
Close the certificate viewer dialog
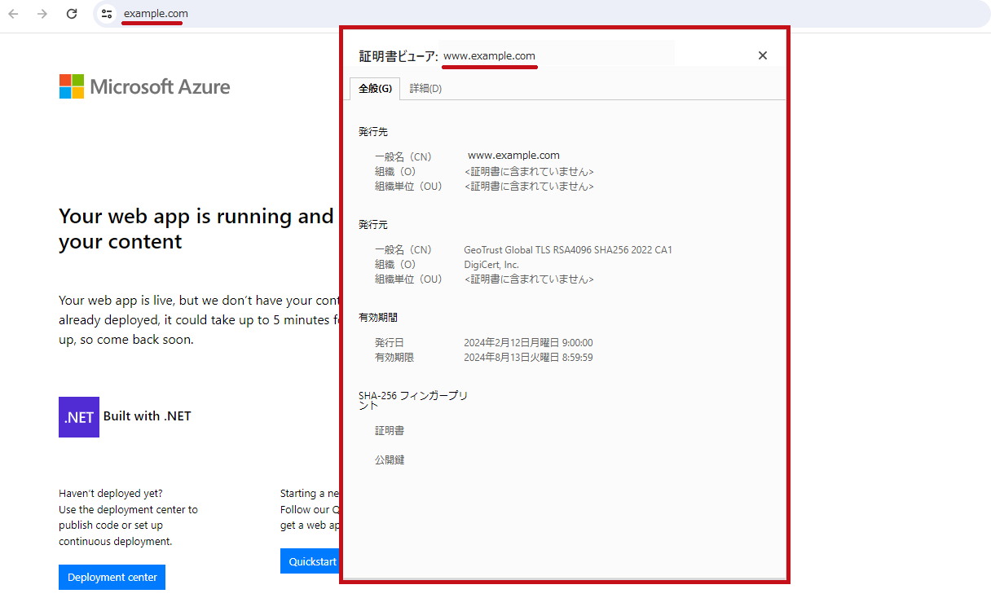pyautogui.click(x=763, y=55)
